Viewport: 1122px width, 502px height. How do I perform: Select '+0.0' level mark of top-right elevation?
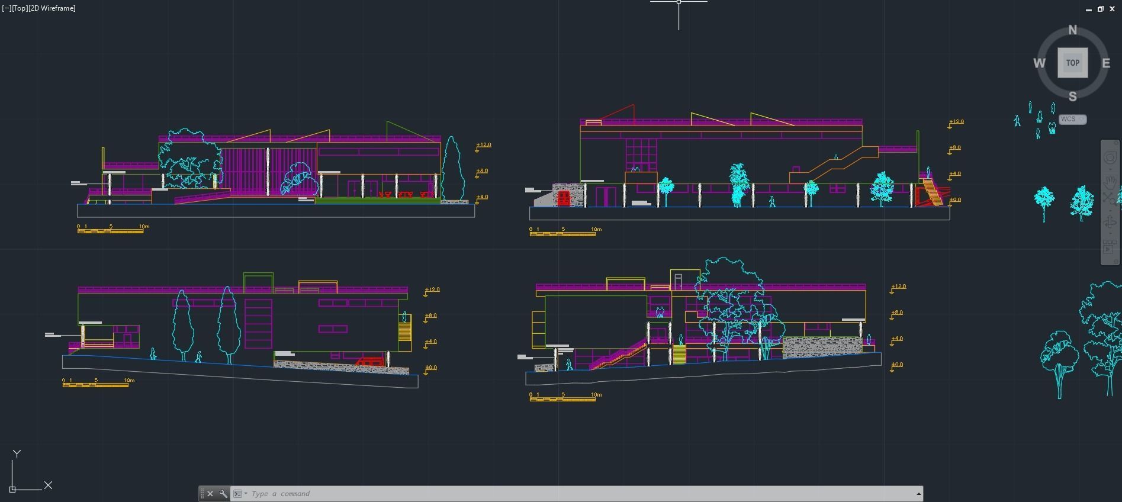954,201
